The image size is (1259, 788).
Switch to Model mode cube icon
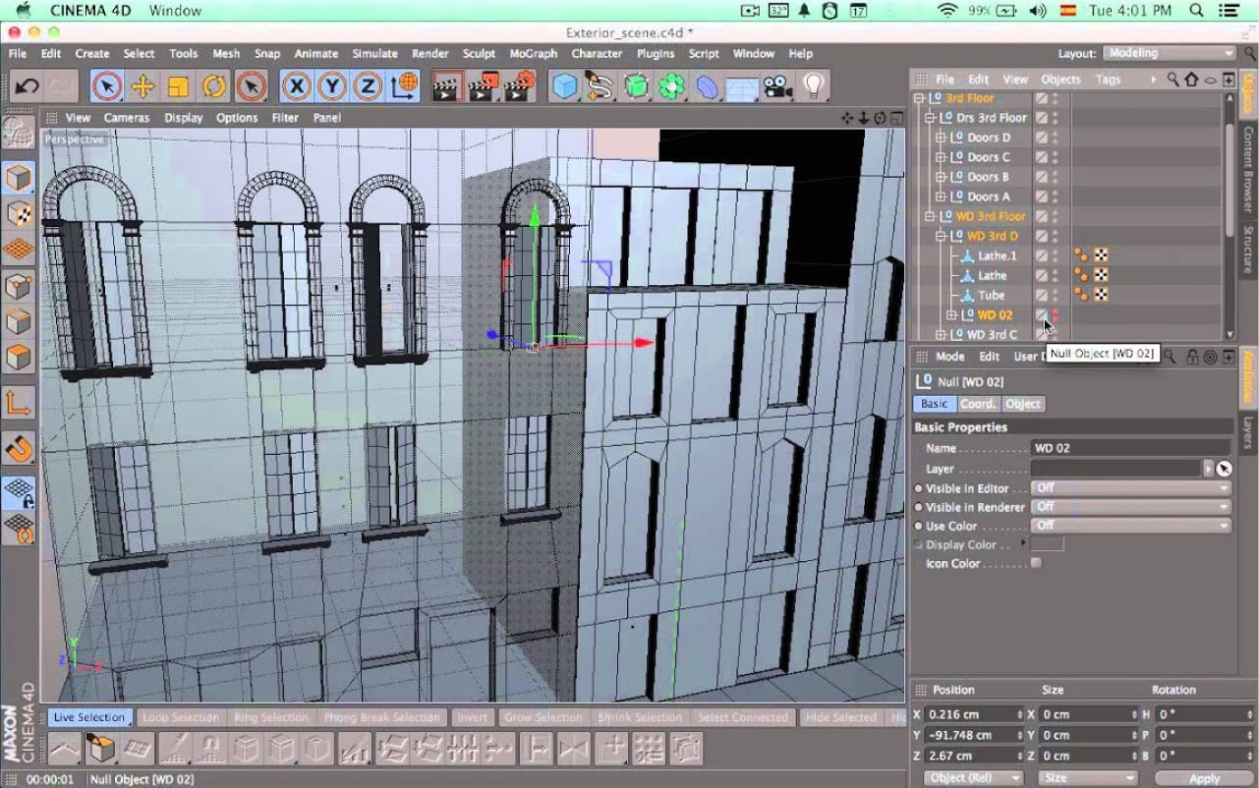(x=19, y=178)
